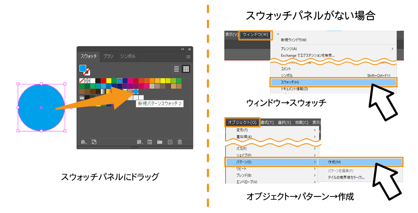Choose シンボル in Window menu

(x=334, y=75)
